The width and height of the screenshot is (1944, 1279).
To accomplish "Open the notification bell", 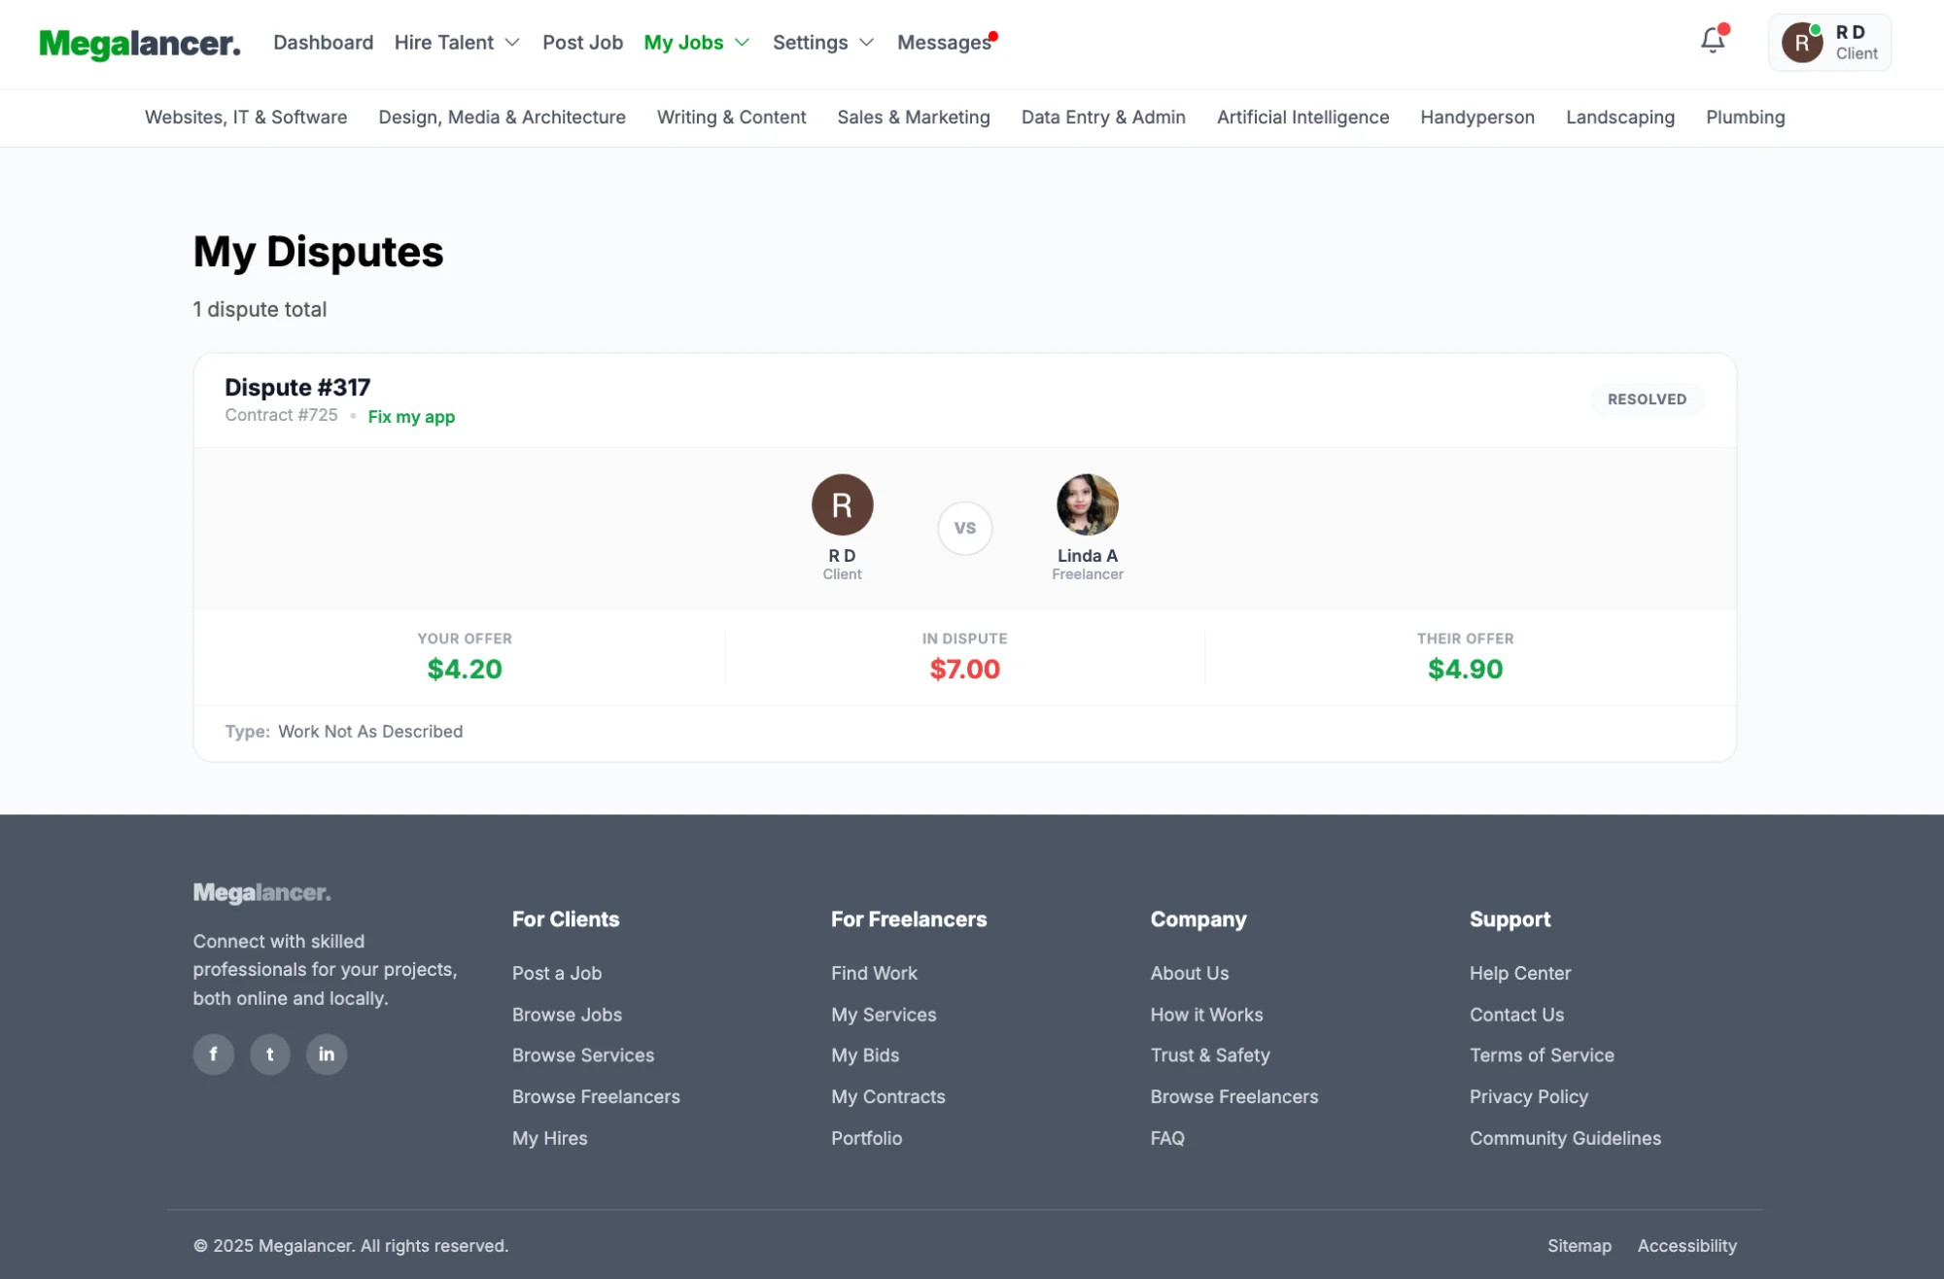I will coord(1713,41).
